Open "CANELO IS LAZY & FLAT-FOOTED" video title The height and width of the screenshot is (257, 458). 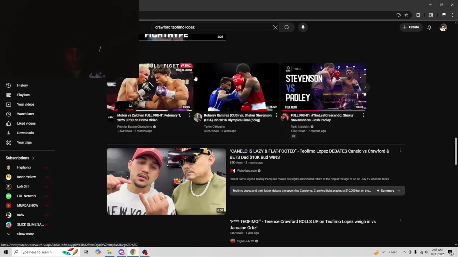[310, 154]
